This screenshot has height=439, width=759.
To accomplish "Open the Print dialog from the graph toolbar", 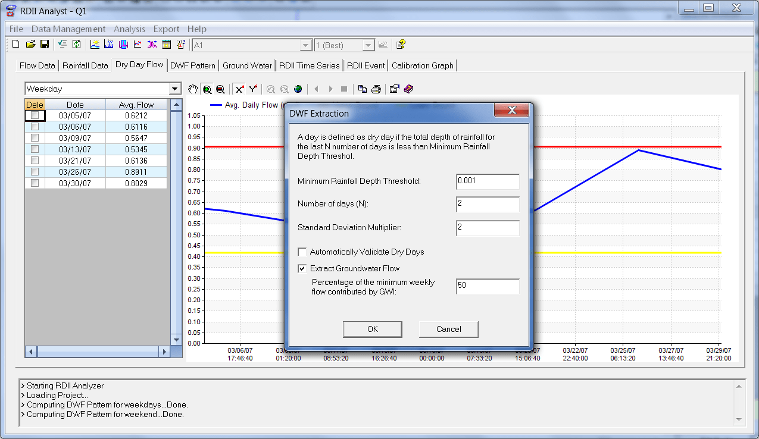I will coord(376,89).
